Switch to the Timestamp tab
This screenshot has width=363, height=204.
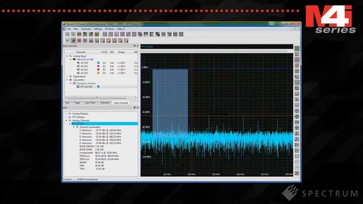click(x=104, y=103)
